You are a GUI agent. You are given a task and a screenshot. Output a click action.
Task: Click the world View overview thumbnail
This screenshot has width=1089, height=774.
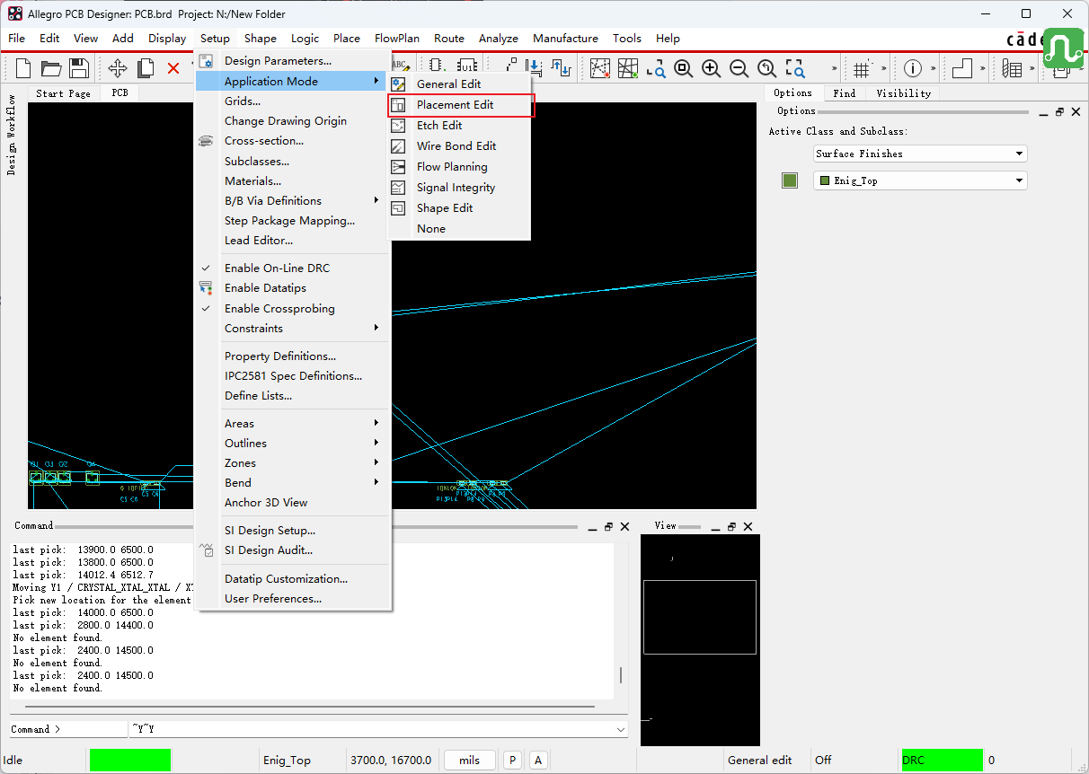700,639
